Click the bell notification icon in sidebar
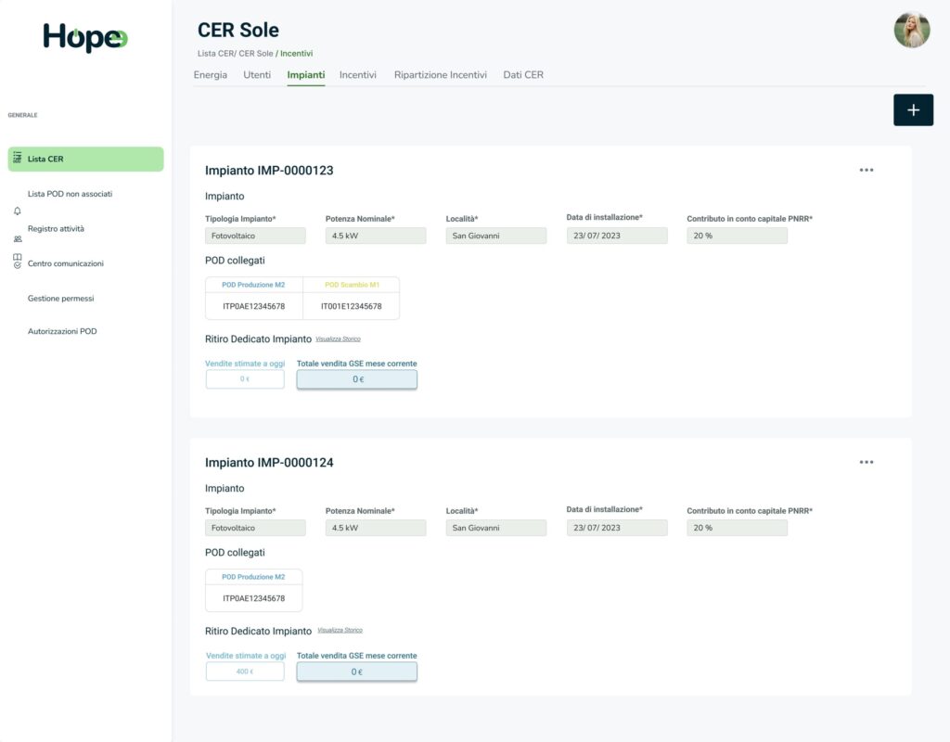The height and width of the screenshot is (742, 950). [17, 211]
